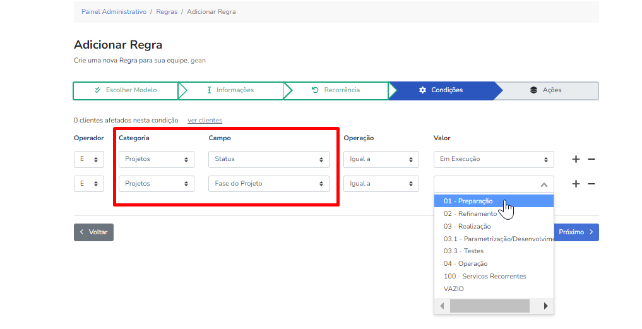Expand 'Em Execução' value dropdown
Viewport: 642px width, 329px height.
coord(494,159)
